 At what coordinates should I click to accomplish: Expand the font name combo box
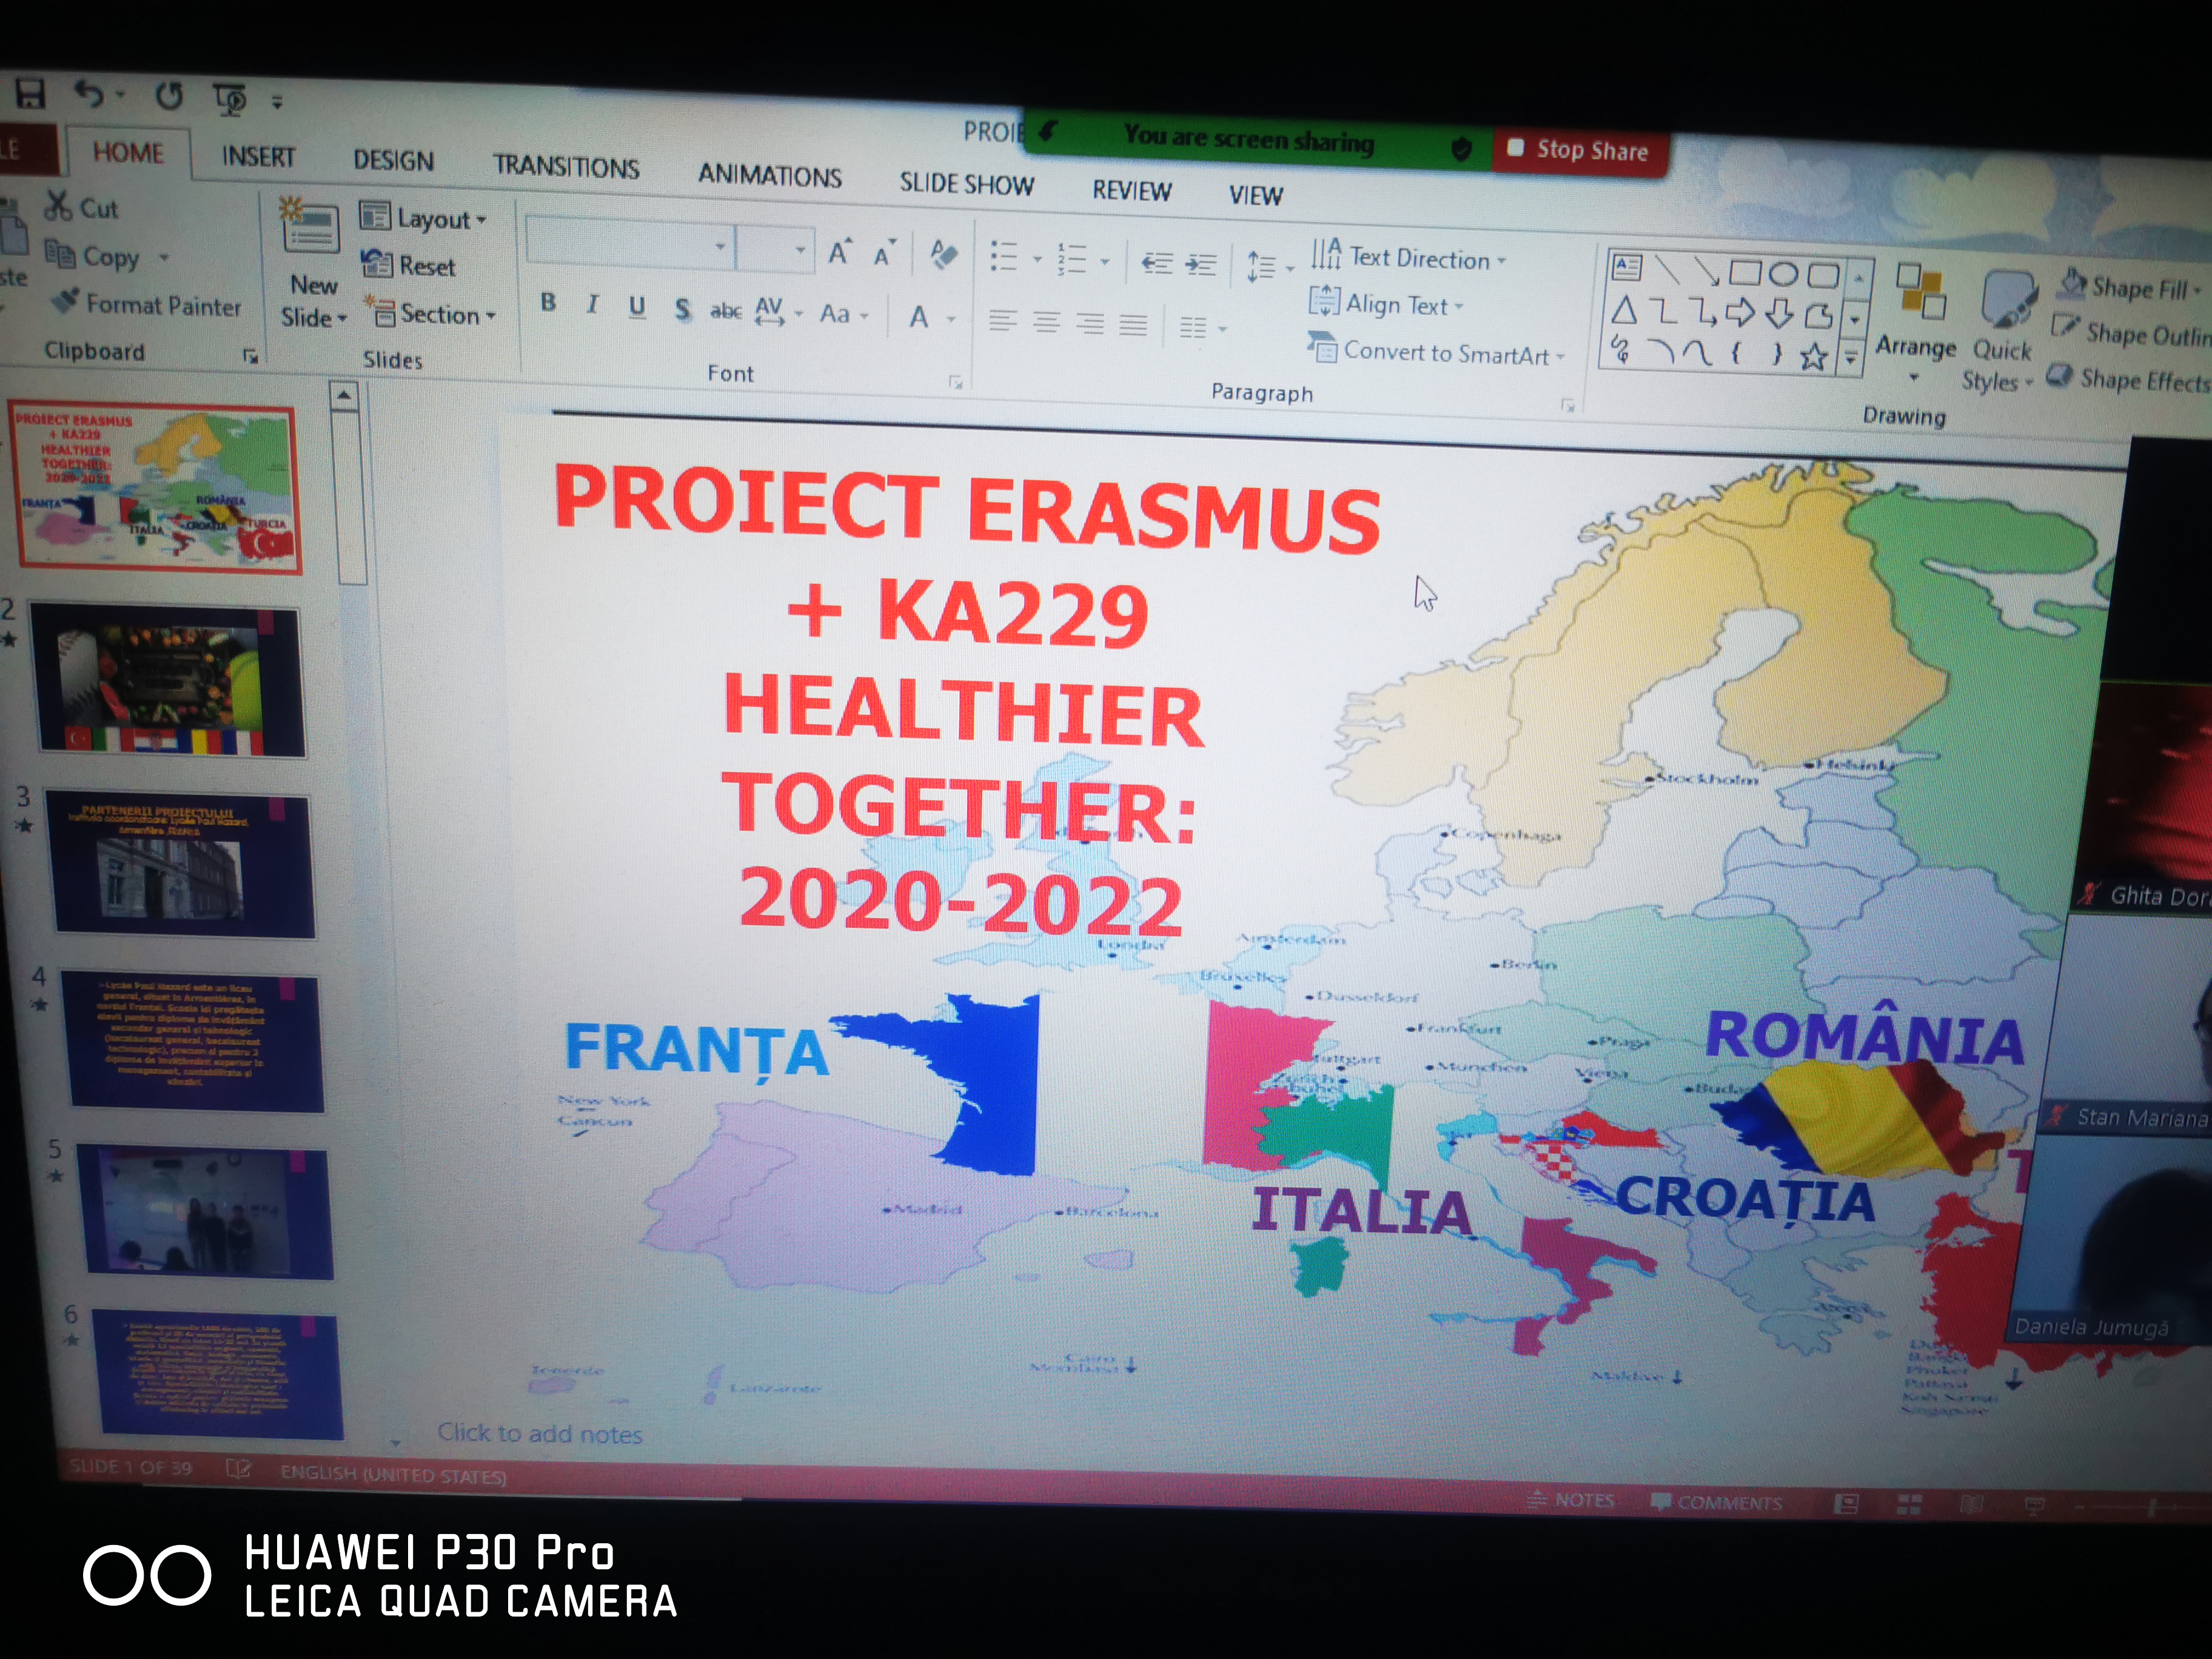tap(719, 246)
